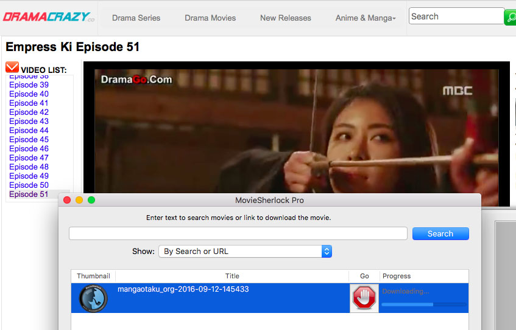Minimize MovieSherlock Pro with yellow button
The height and width of the screenshot is (330, 516).
[79, 200]
